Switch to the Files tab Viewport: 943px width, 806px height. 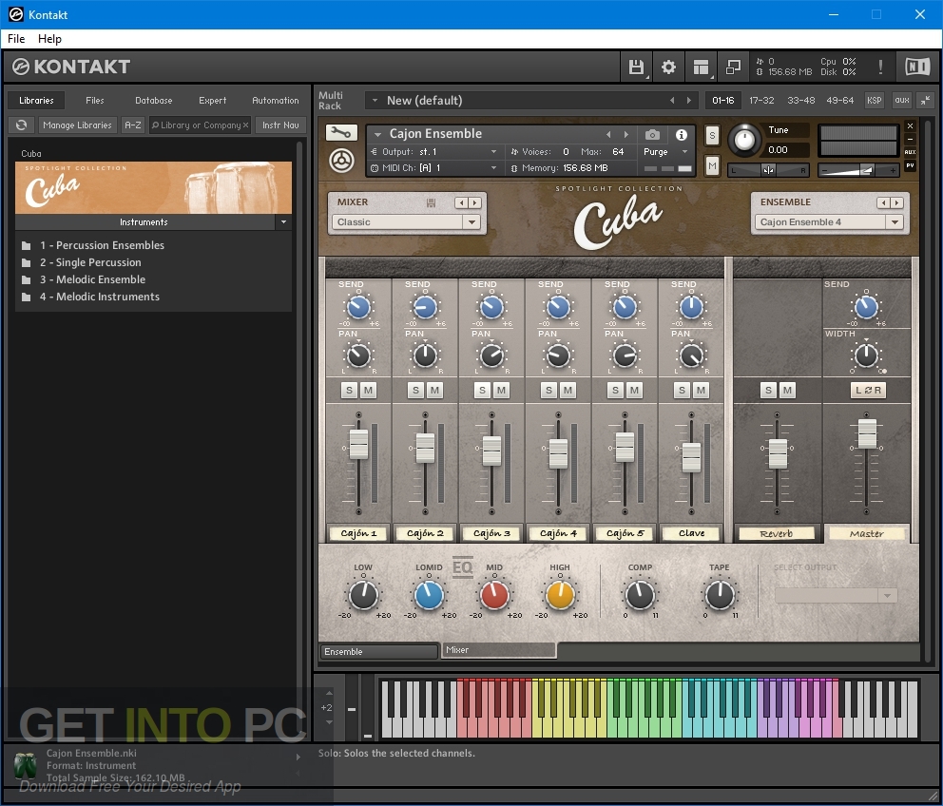pyautogui.click(x=94, y=101)
